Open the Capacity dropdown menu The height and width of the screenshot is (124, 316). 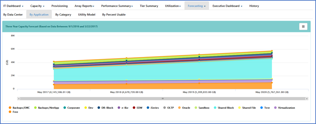(37, 6)
